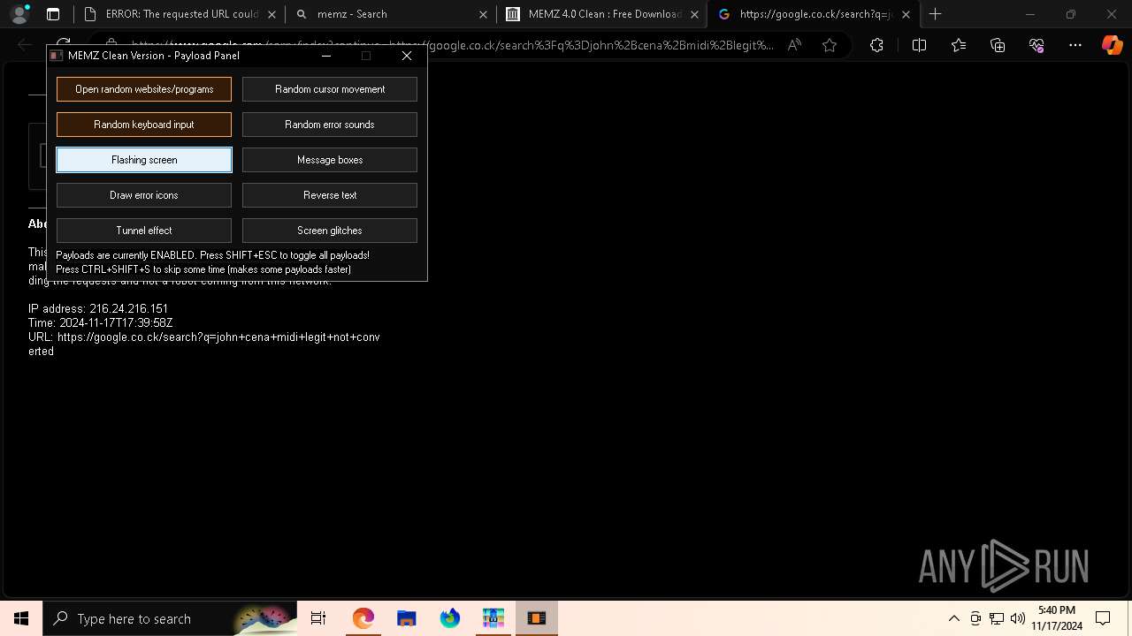Image resolution: width=1132 pixels, height=636 pixels.
Task: Open volume control tray icon
Action: (x=1018, y=618)
